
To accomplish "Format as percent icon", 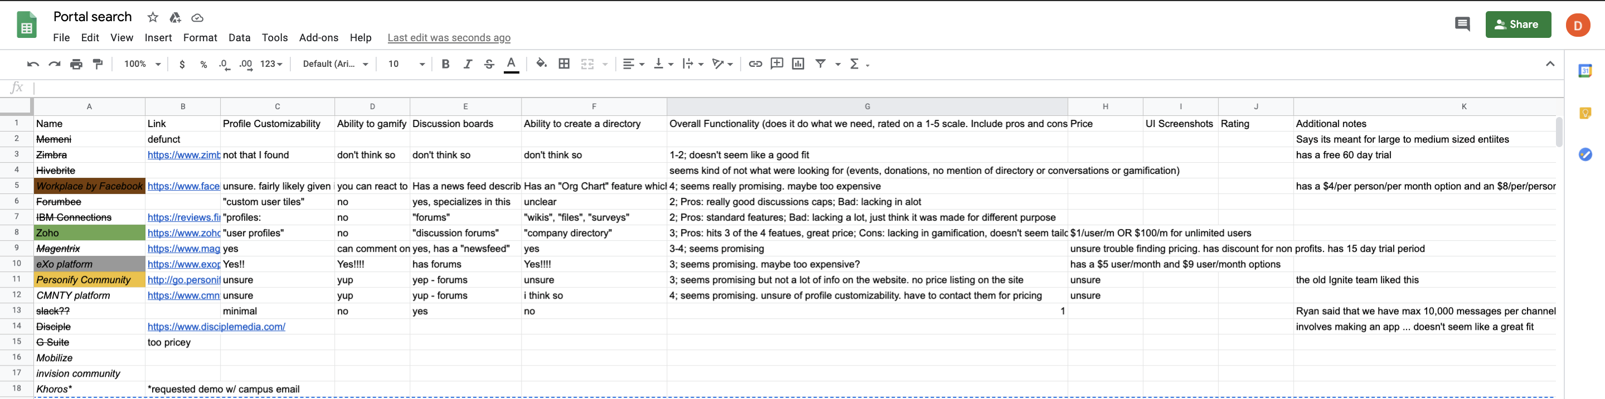I will [x=204, y=64].
